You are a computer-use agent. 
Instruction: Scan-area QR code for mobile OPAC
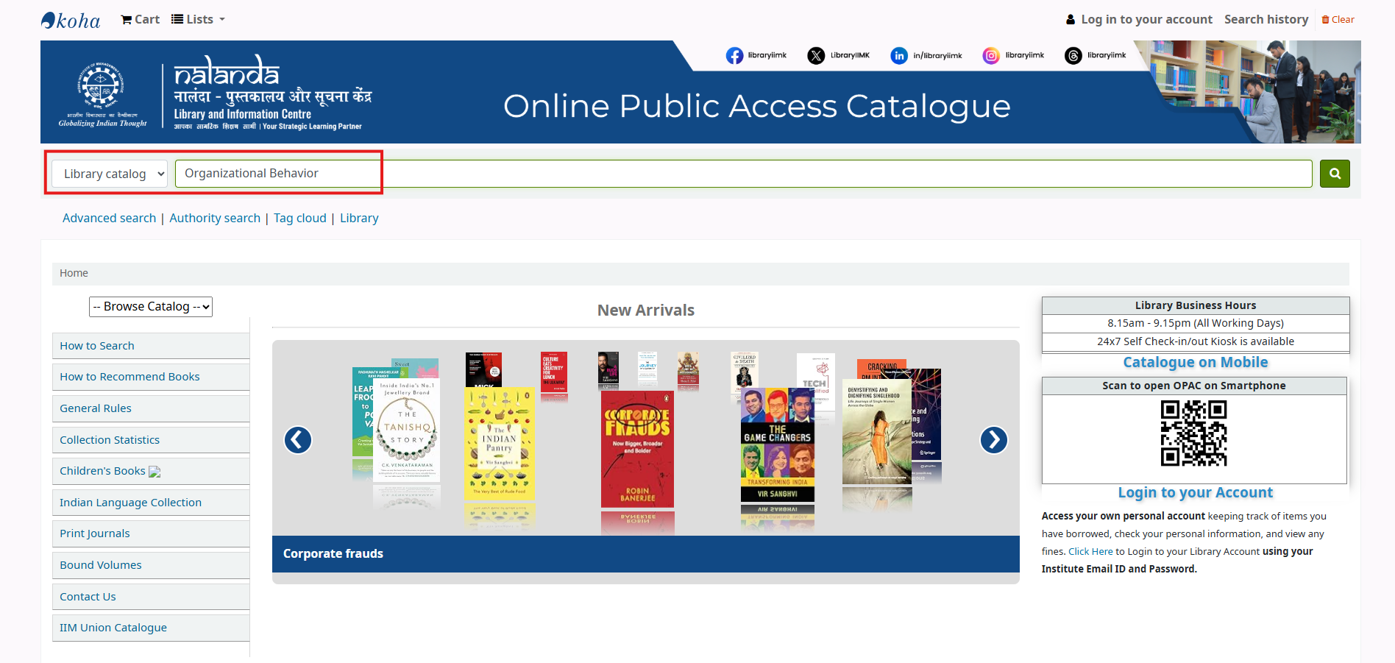(x=1193, y=433)
